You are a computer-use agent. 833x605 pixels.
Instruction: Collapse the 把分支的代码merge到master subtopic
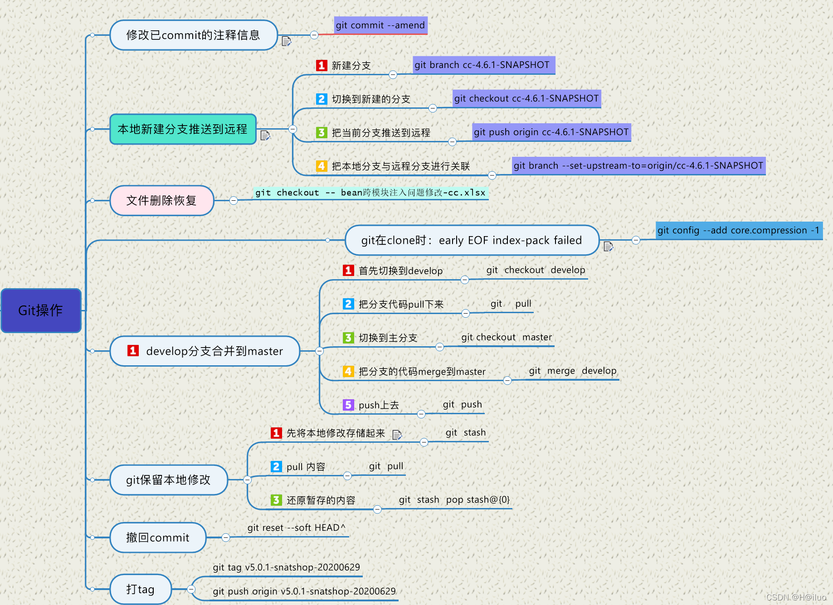click(x=507, y=381)
